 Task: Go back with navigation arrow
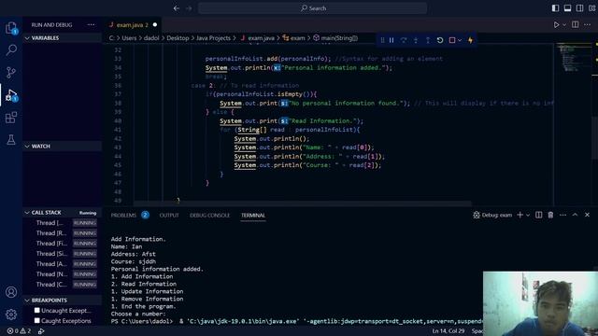point(177,8)
